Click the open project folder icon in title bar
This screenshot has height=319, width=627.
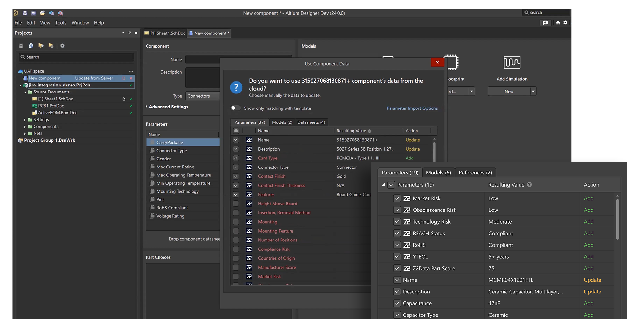(x=42, y=13)
